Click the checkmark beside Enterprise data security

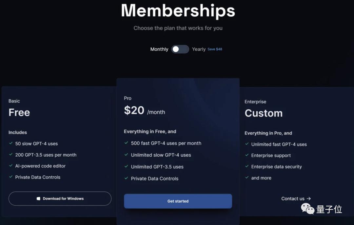247,166
